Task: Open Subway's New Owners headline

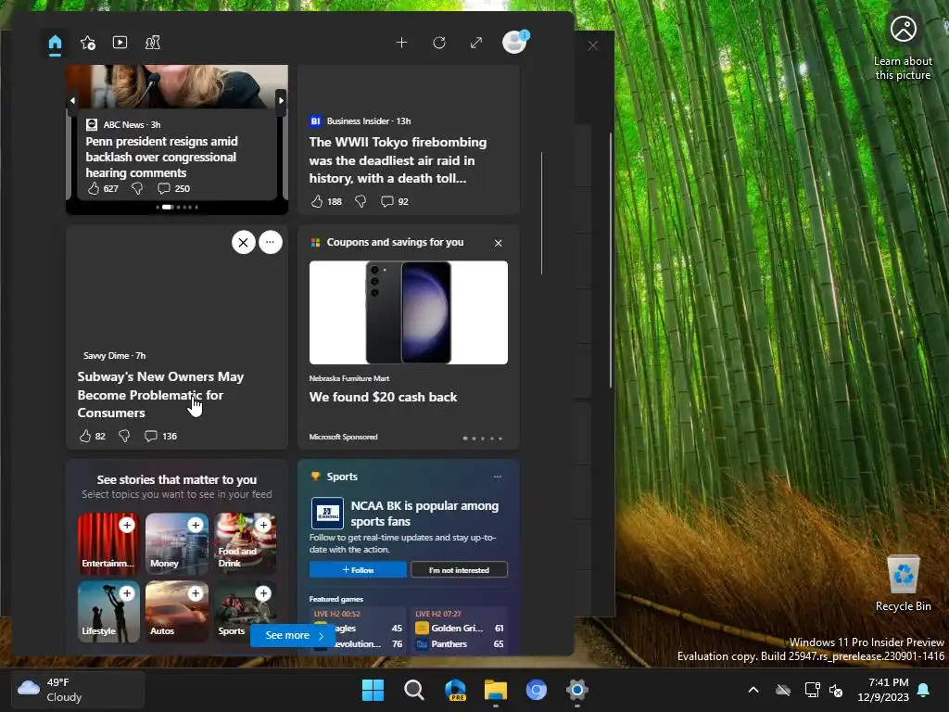Action: (x=160, y=395)
